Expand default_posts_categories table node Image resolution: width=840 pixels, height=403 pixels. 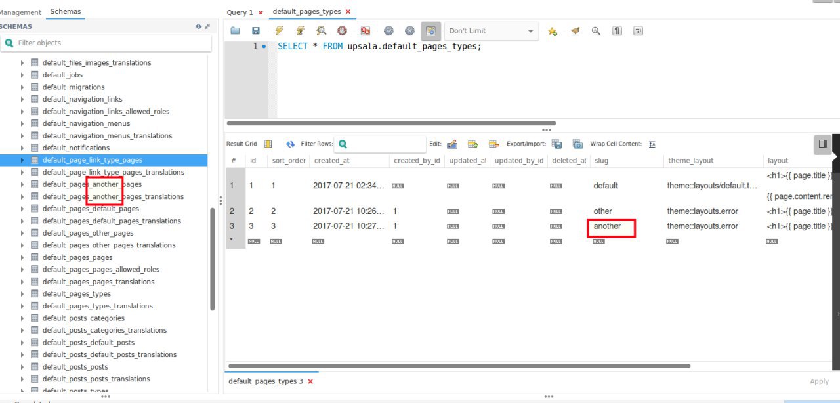click(22, 318)
